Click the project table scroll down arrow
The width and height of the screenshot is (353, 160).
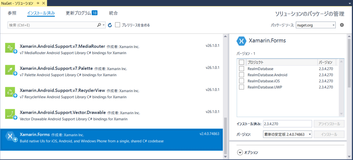pyautogui.click(x=341, y=114)
